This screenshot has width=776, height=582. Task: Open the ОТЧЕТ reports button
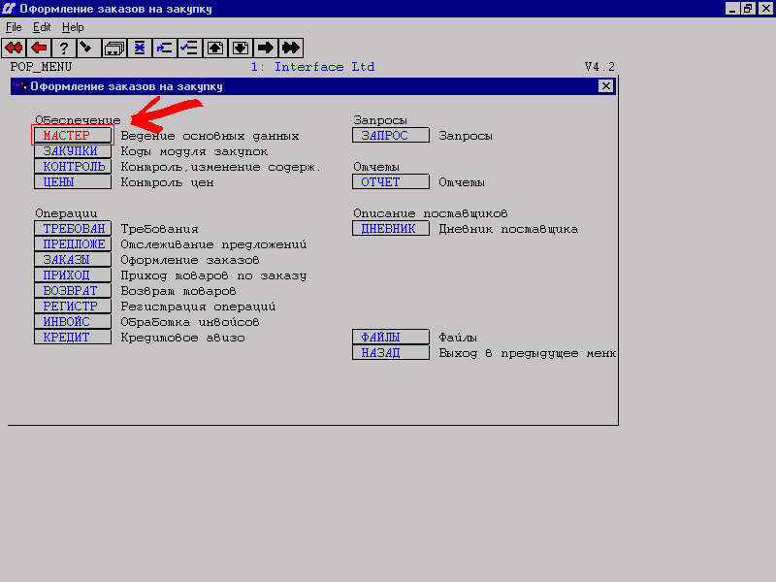pyautogui.click(x=391, y=181)
